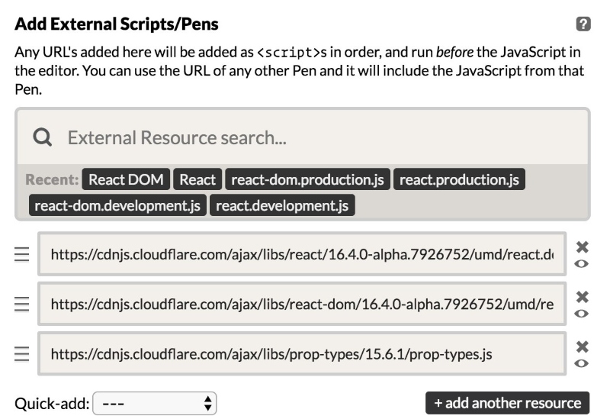
Task: Add recent react-dom.production.js resource
Action: [307, 179]
